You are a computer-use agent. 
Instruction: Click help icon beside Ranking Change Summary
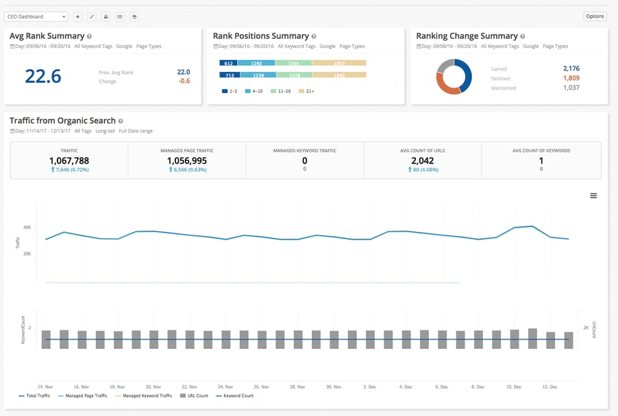tap(523, 36)
